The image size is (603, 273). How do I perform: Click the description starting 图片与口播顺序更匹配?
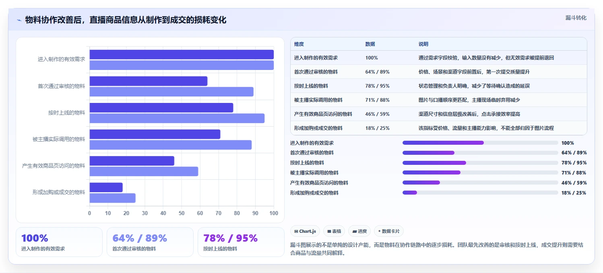[x=469, y=100]
